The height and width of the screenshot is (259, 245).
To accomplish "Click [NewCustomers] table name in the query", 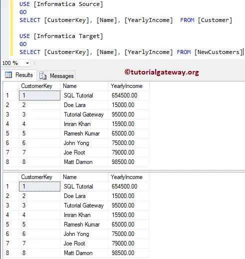I will [219, 52].
